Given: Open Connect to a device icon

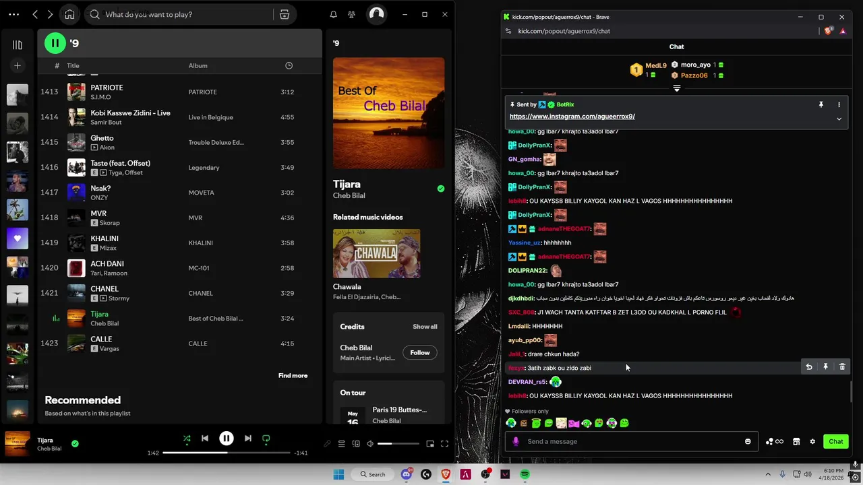Looking at the screenshot, I should tap(356, 443).
